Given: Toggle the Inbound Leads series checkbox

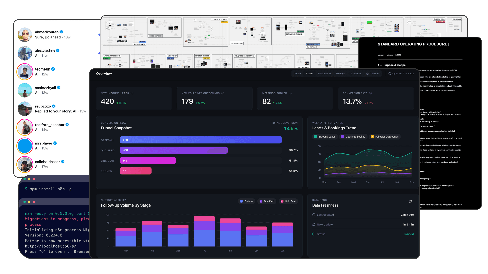Looking at the screenshot, I should pyautogui.click(x=316, y=137).
